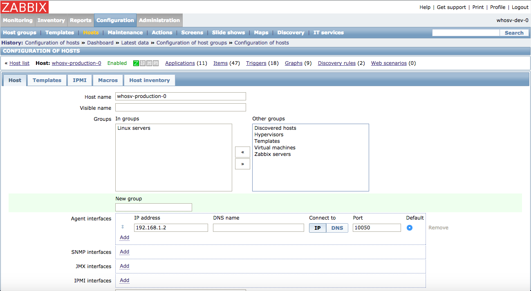
Task: Open Slide shows configuration
Action: [x=229, y=33]
